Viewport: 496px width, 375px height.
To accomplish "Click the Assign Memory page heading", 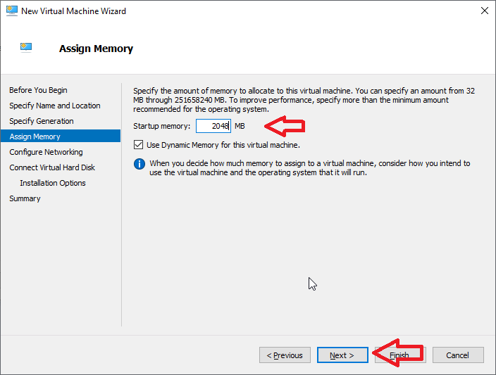I will coord(96,49).
